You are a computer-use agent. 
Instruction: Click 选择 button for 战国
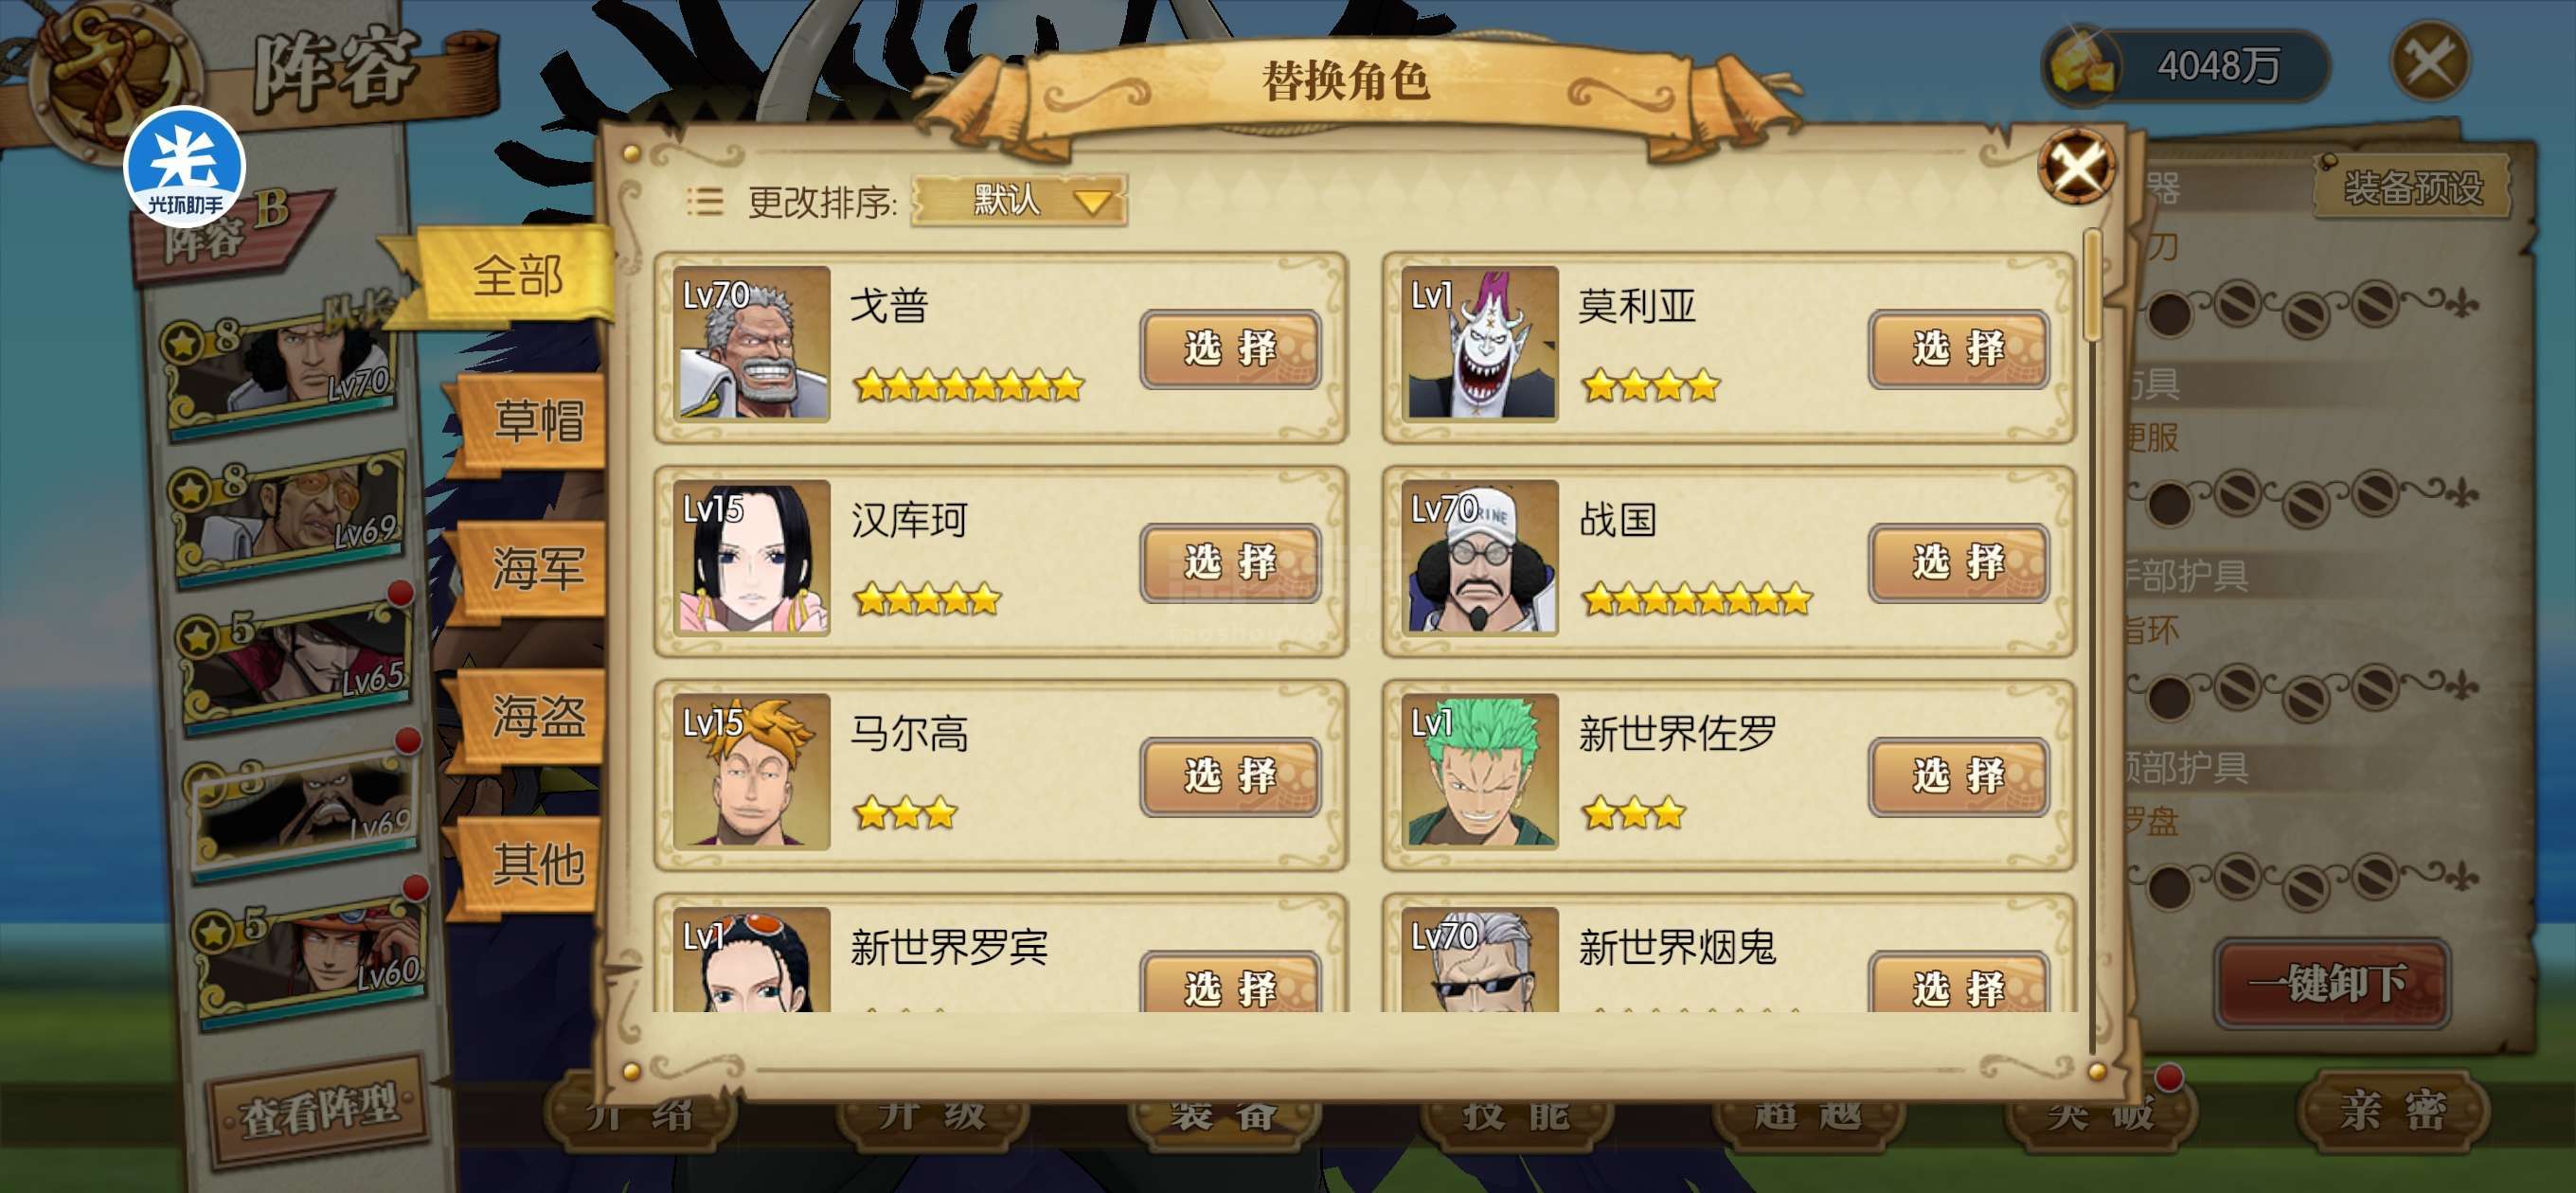[x=1958, y=563]
